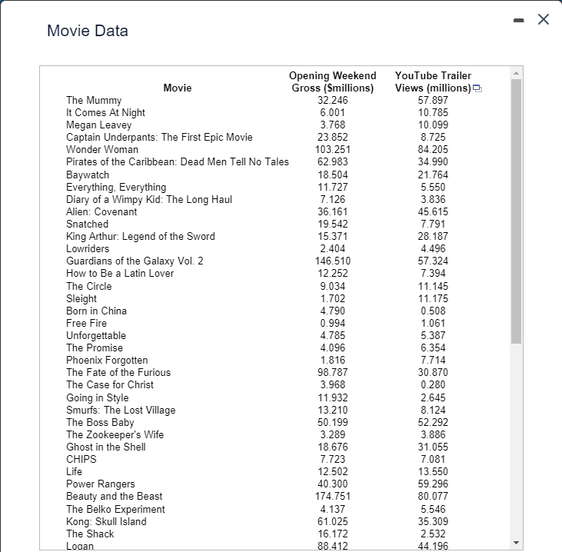Click trailer views value 52.292
This screenshot has width=562, height=552.
[433, 422]
